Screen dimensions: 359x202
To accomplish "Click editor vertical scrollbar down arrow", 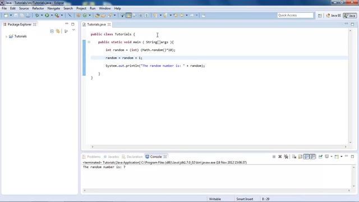I will (350, 142).
